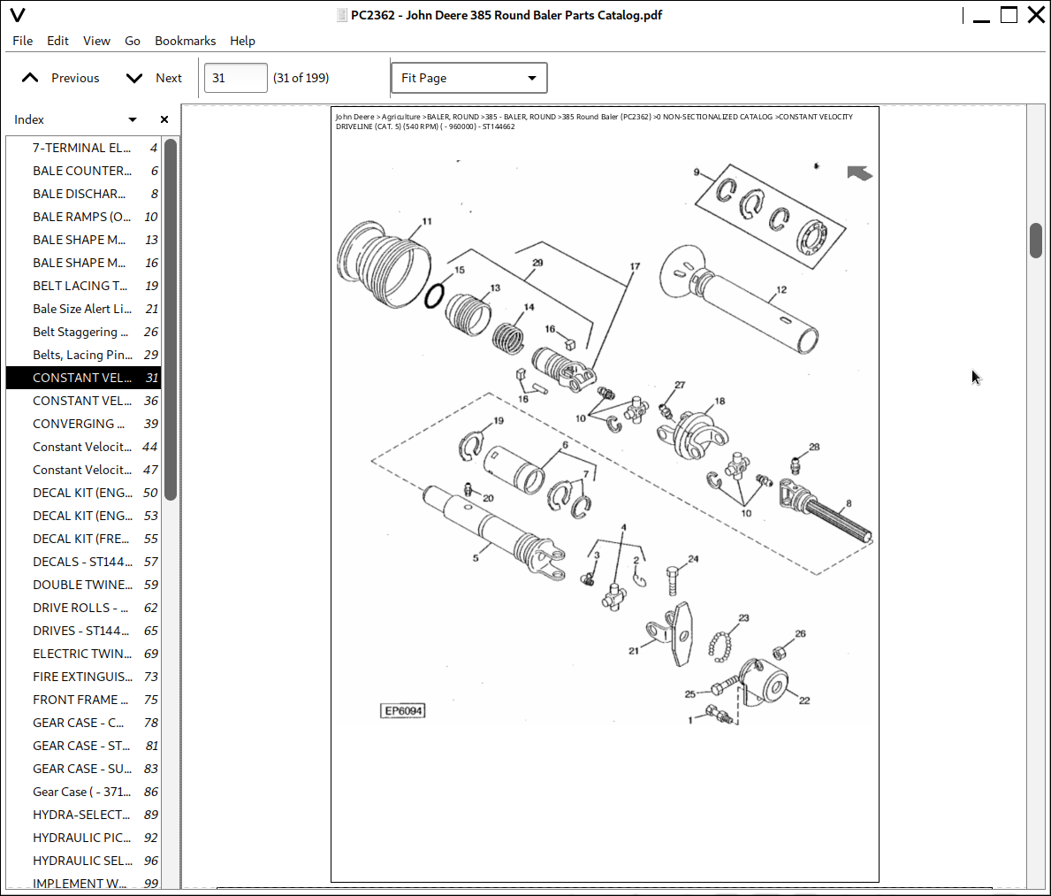Expand the Index panel selector dropdown

(133, 119)
